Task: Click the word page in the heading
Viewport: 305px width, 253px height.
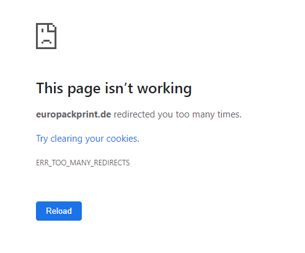Action: (x=85, y=89)
